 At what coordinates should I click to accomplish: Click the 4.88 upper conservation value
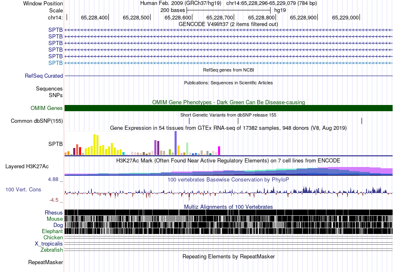[x=53, y=179]
